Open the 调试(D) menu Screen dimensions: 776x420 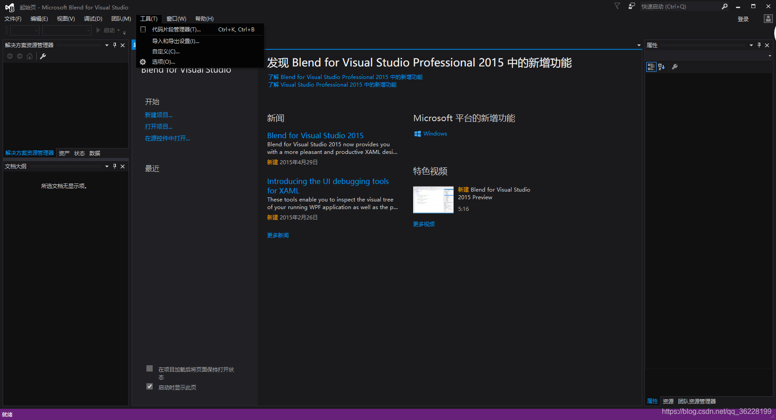tap(93, 19)
